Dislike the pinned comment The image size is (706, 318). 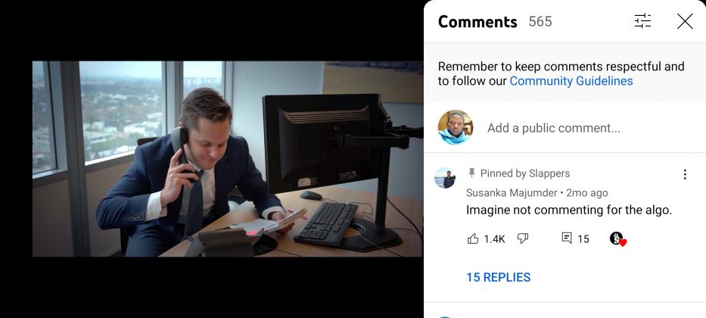coord(522,238)
